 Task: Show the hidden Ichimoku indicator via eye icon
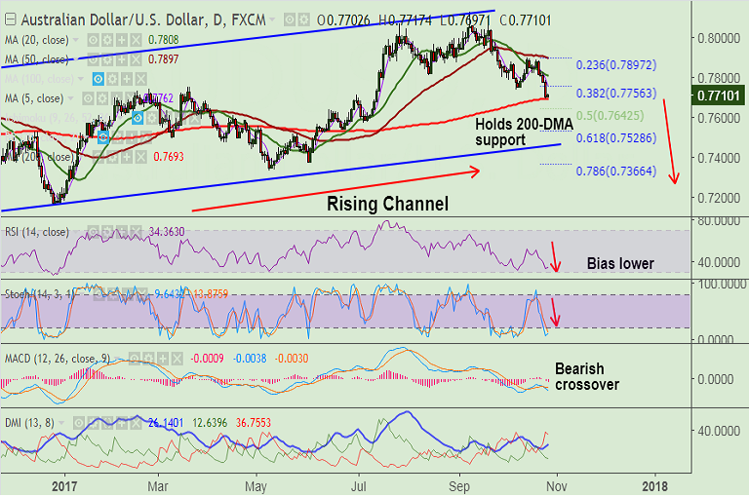click(138, 118)
